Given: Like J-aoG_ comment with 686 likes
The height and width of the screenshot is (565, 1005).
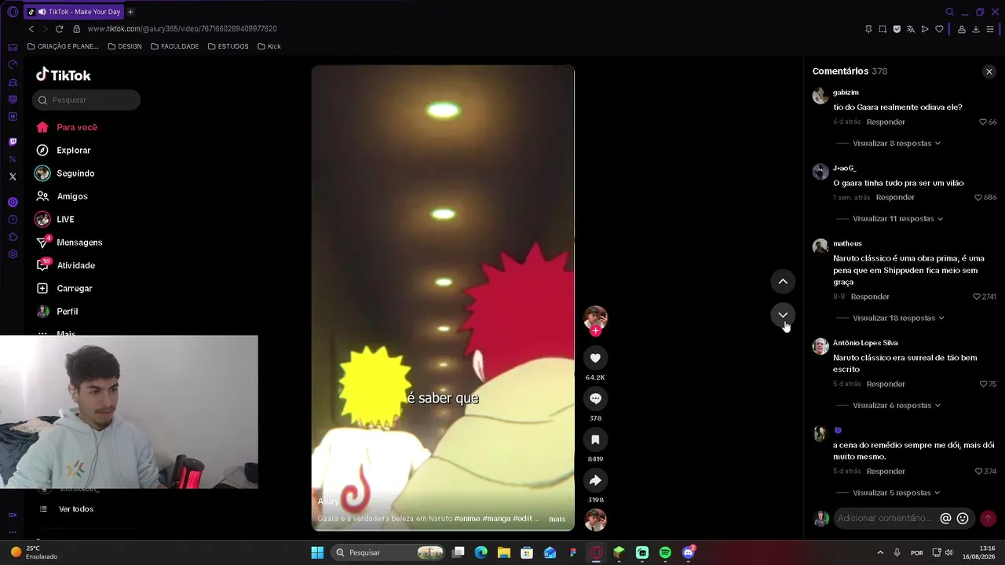Looking at the screenshot, I should 978,198.
